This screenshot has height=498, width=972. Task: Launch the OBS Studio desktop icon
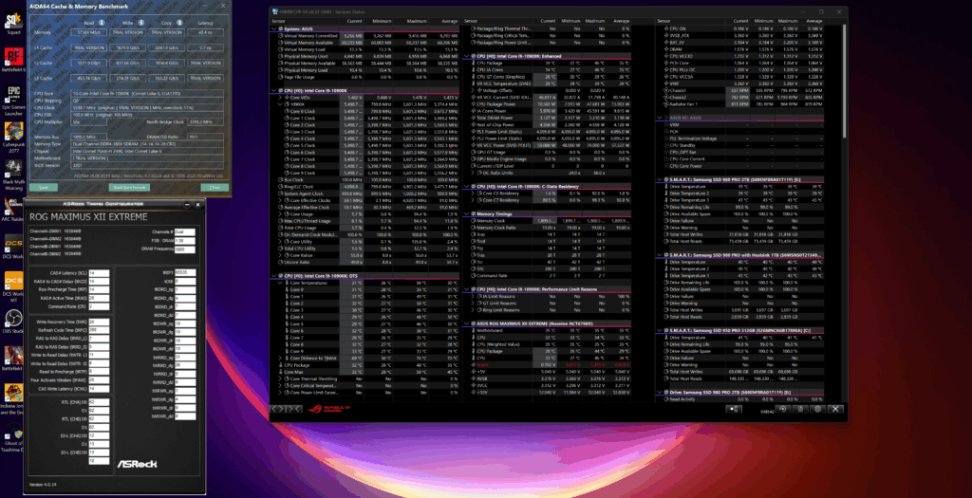point(13,321)
